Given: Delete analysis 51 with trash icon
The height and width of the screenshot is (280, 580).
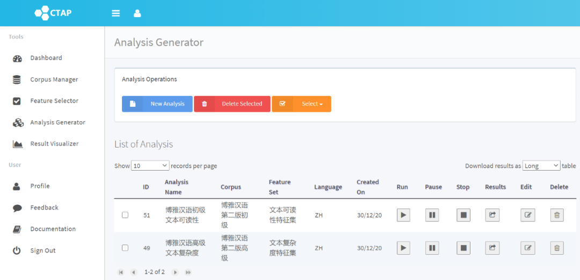Looking at the screenshot, I should pyautogui.click(x=557, y=215).
